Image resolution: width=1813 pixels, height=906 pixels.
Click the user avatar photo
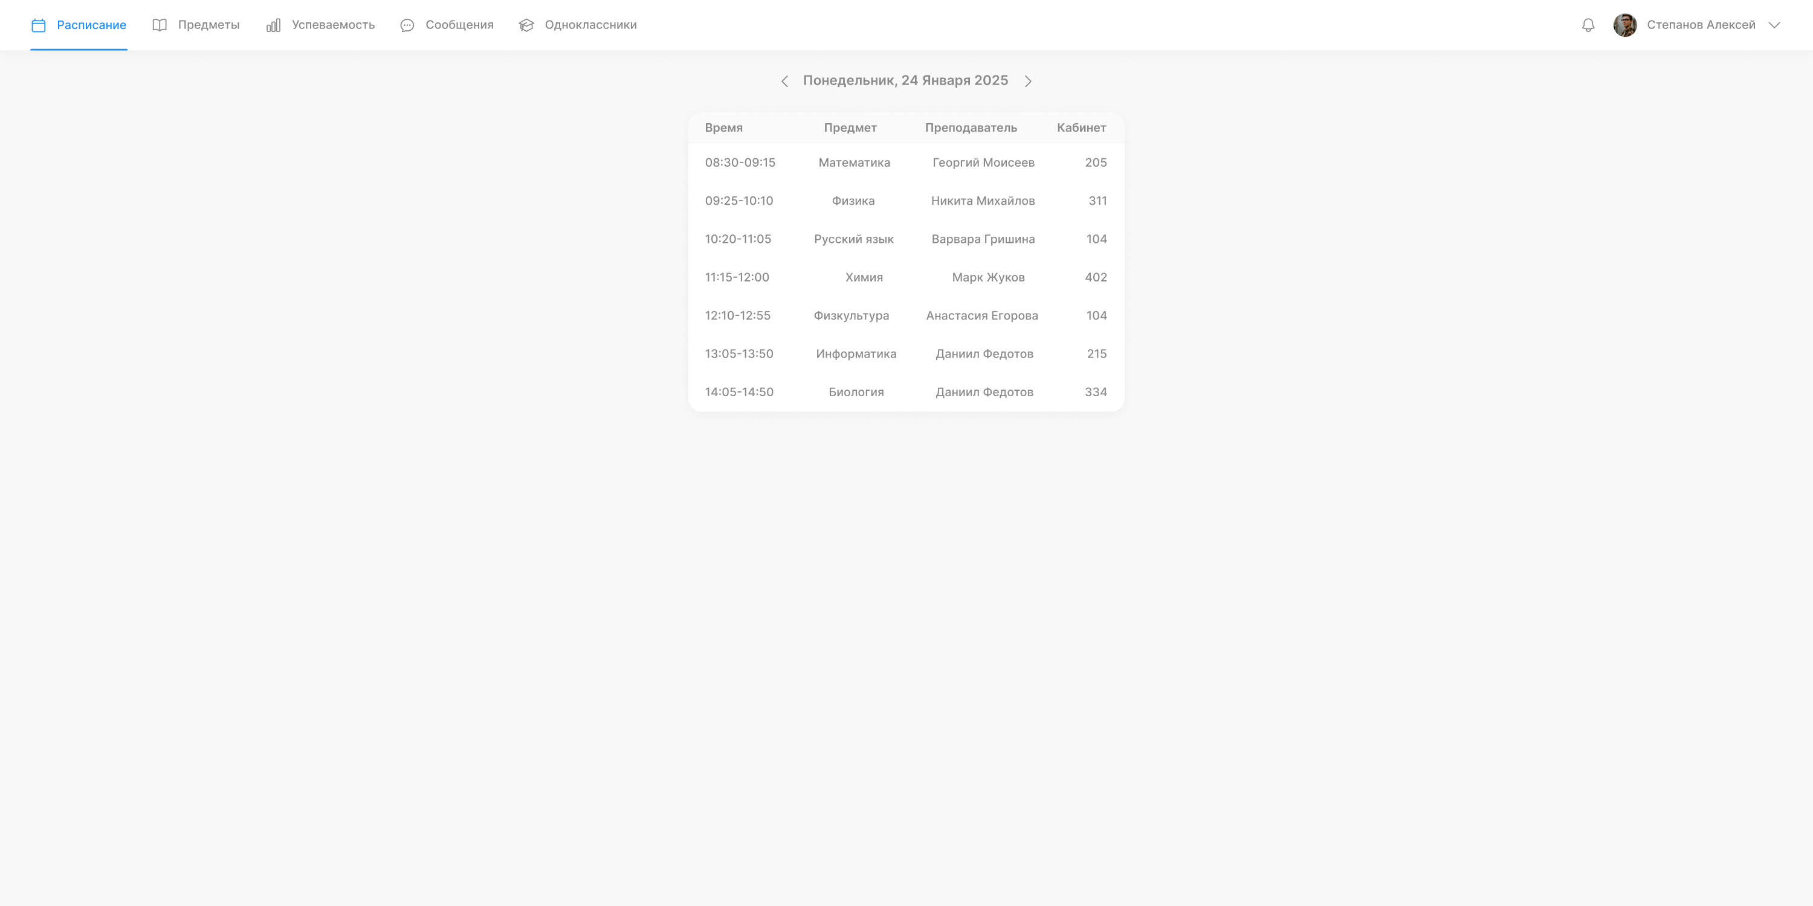tap(1624, 25)
